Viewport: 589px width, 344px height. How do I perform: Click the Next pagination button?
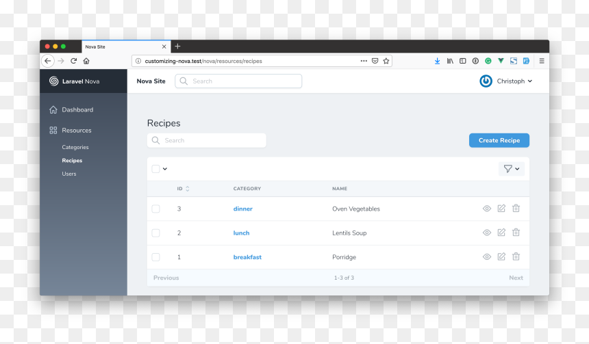coord(516,278)
